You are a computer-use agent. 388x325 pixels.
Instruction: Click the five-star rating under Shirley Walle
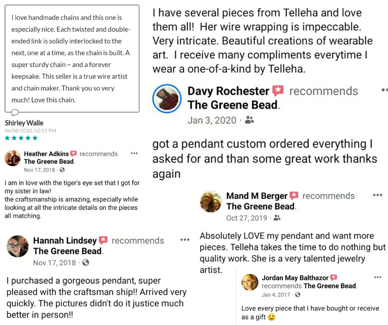[x=21, y=138]
